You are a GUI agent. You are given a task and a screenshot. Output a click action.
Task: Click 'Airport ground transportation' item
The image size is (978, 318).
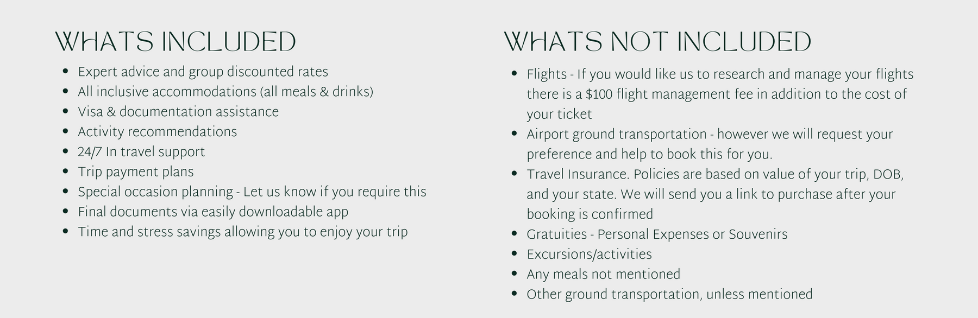[710, 144]
